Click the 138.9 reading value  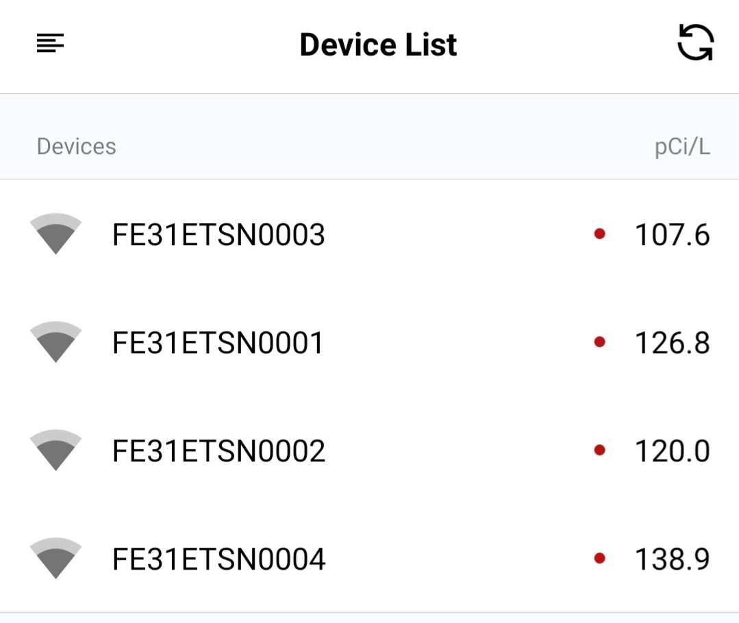tap(672, 559)
